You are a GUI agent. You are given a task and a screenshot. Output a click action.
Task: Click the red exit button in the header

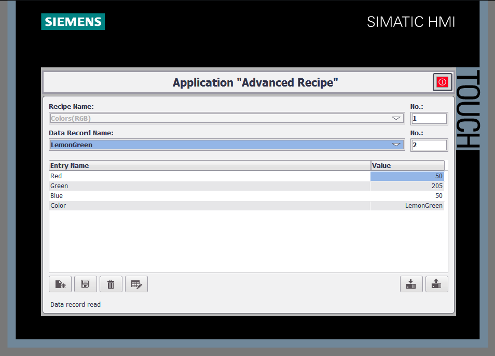click(442, 82)
